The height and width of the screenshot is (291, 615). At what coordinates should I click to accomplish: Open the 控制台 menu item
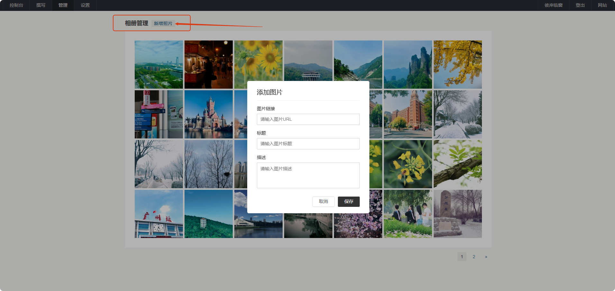(x=16, y=5)
